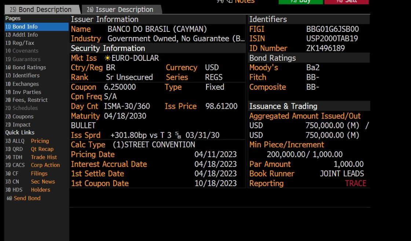411x241 pixels.
Task: Click the Send Bond link
Action: (x=23, y=198)
